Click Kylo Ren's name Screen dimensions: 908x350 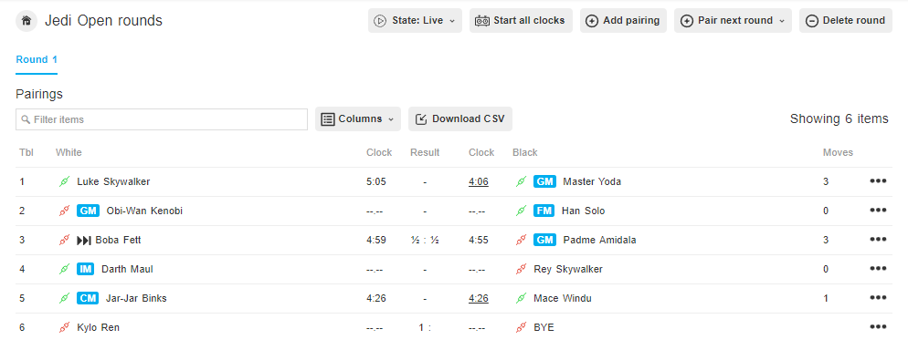coord(98,327)
